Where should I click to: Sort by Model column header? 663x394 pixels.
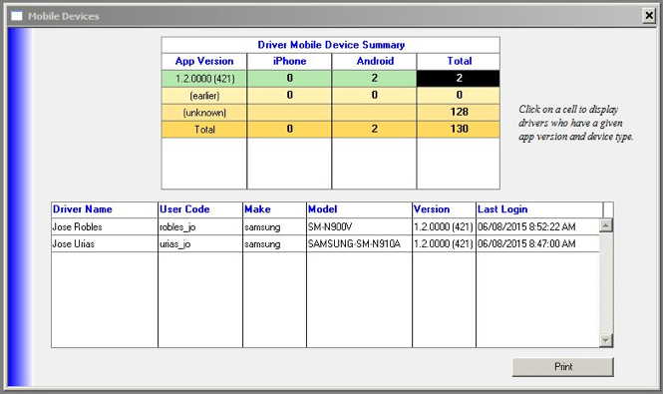(359, 209)
